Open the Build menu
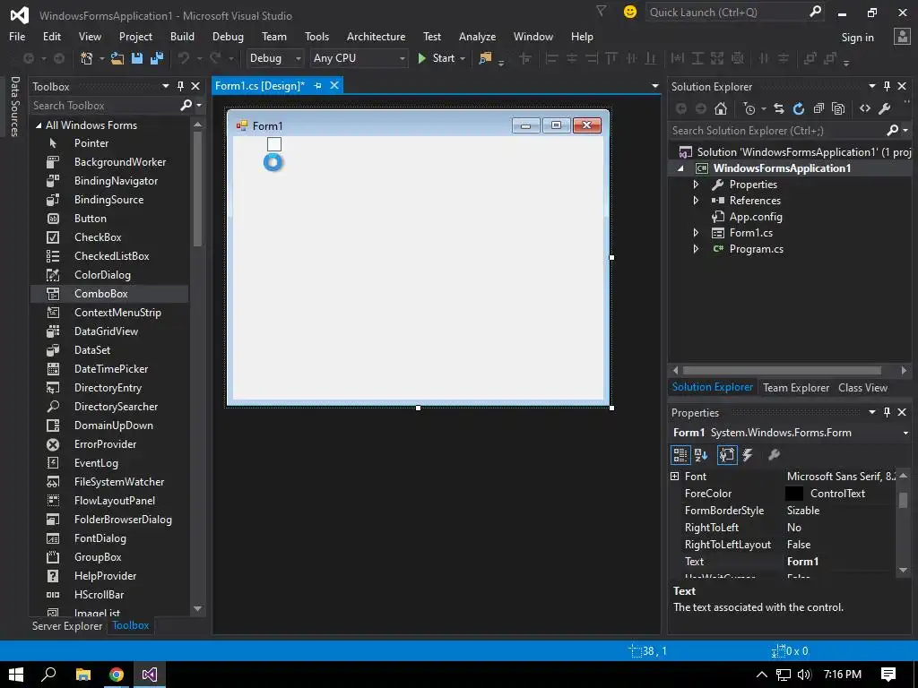Image resolution: width=918 pixels, height=688 pixels. tap(182, 36)
